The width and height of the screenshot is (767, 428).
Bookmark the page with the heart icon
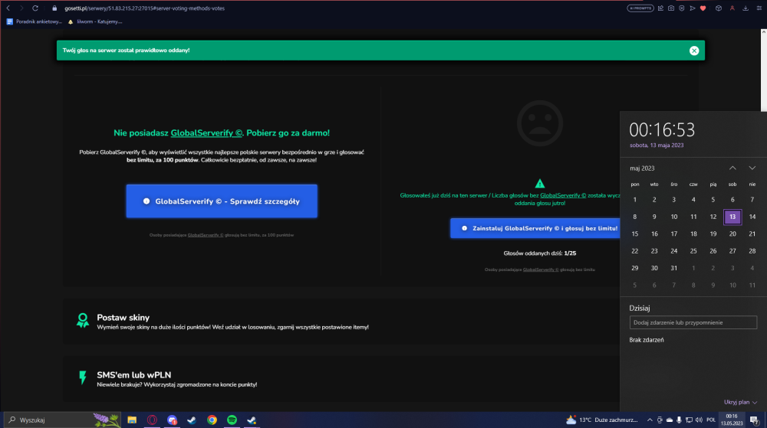click(x=703, y=8)
